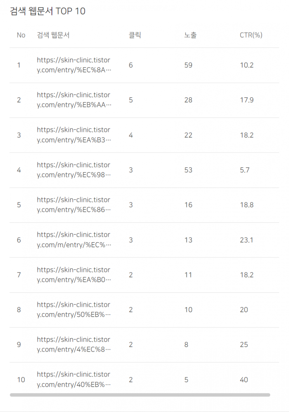This screenshot has height=412, width=289.
Task: Select the impressions value 59 in row 1
Action: point(188,65)
